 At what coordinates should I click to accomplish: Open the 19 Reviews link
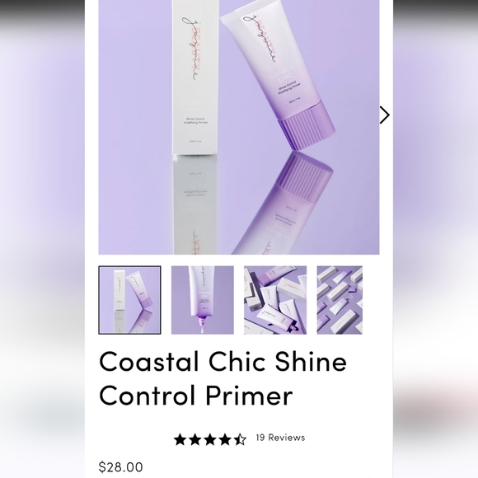tap(280, 438)
